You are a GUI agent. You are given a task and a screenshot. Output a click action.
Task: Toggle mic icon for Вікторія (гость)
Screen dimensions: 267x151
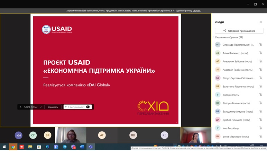pyautogui.click(x=261, y=95)
